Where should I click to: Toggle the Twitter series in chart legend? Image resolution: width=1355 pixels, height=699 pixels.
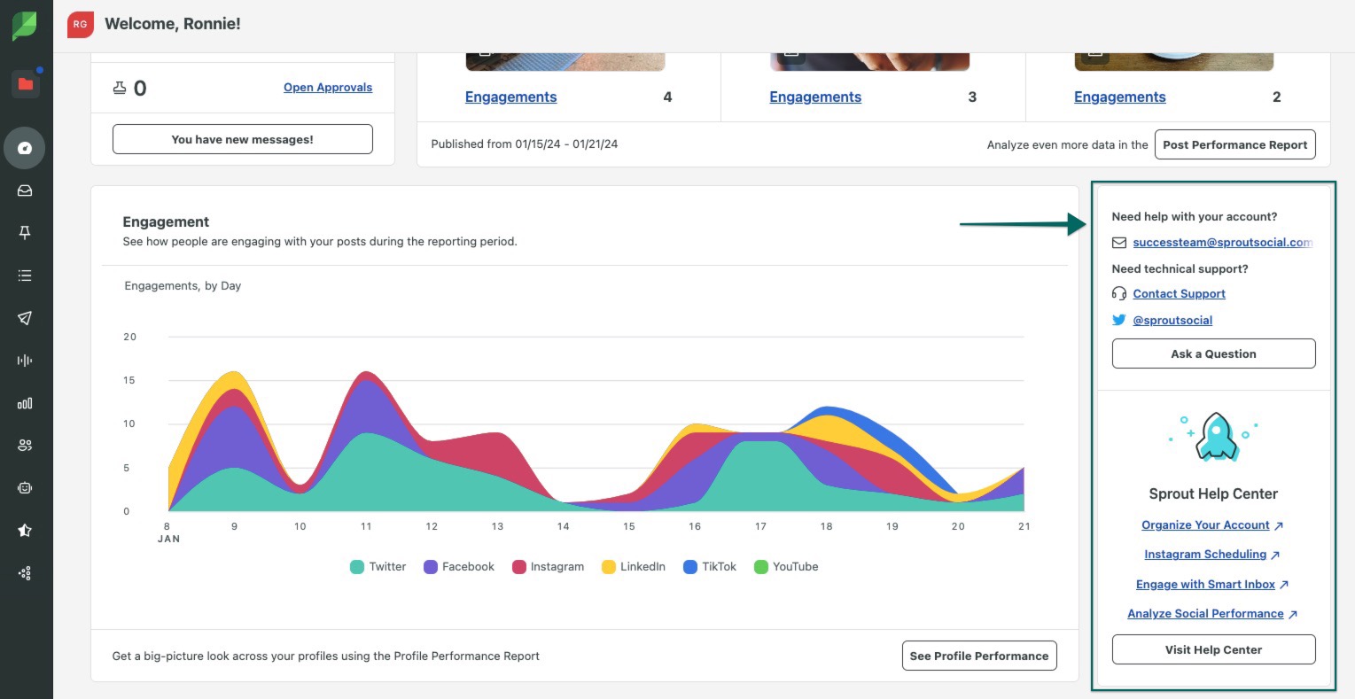(378, 567)
